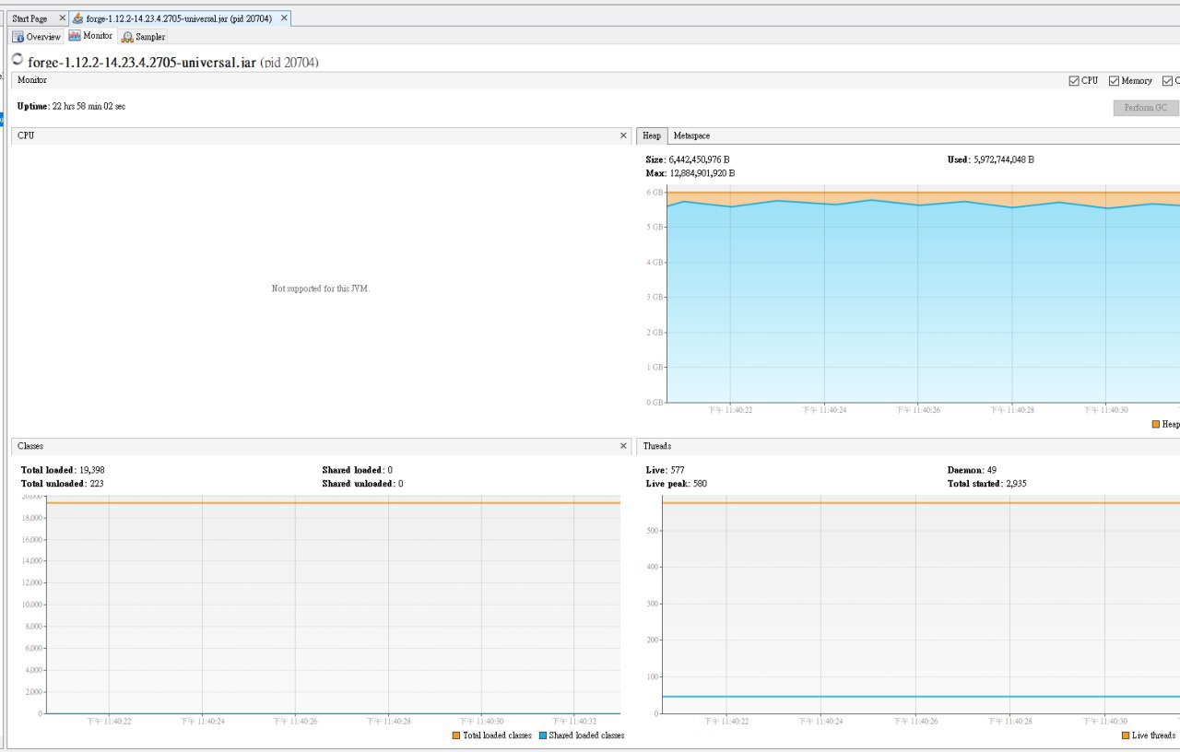Screen dimensions: 1180x752
Task: Click the Daemon 49 text
Action: click(x=972, y=470)
